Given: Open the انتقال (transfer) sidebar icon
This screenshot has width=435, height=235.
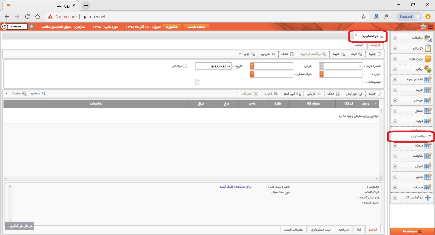Looking at the screenshot, I should pyautogui.click(x=428, y=111).
